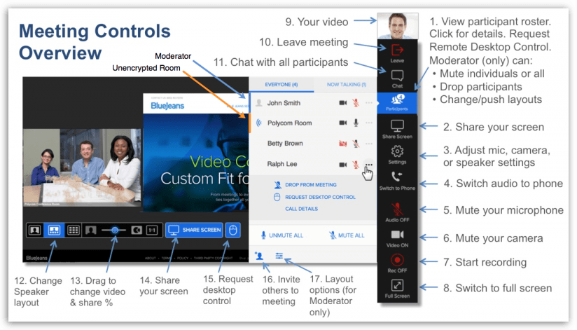Click the Polycom Room now-talking indicator icon
This screenshot has width=577, height=330.
(259, 123)
